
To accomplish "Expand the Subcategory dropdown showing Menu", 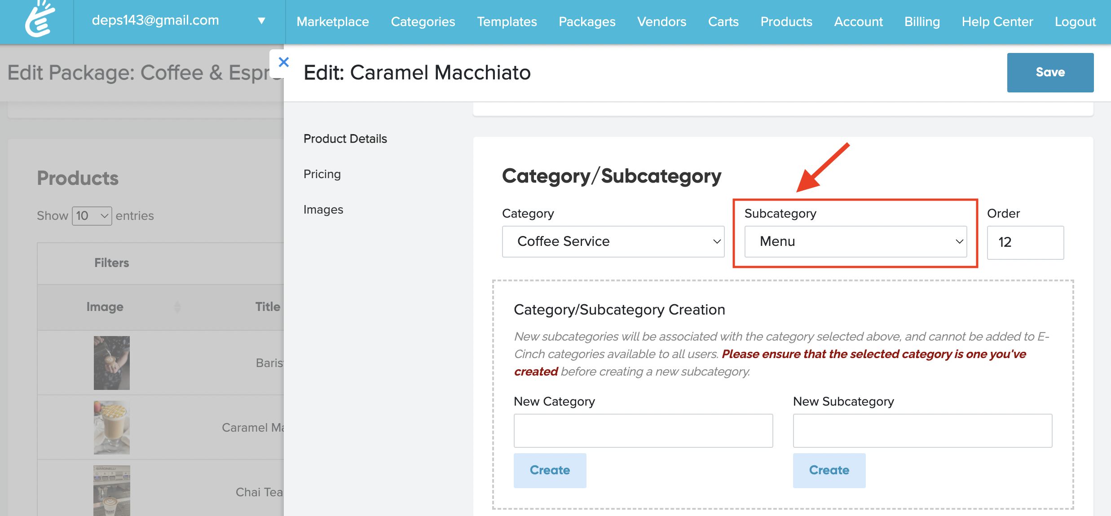I will 855,241.
